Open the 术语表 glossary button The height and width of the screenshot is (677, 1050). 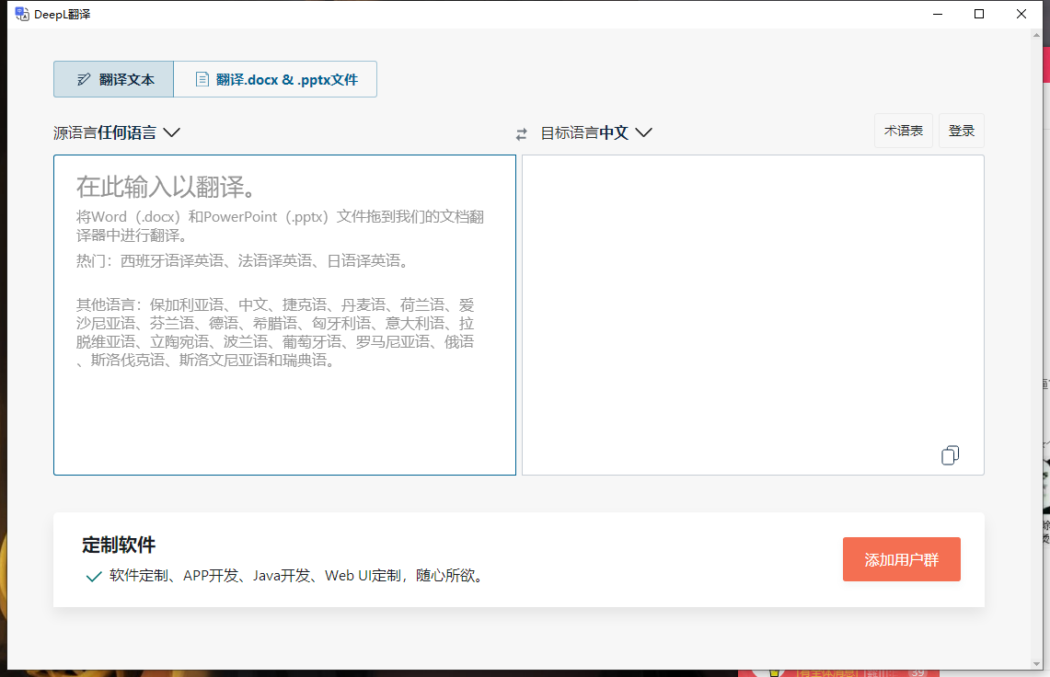click(x=903, y=131)
